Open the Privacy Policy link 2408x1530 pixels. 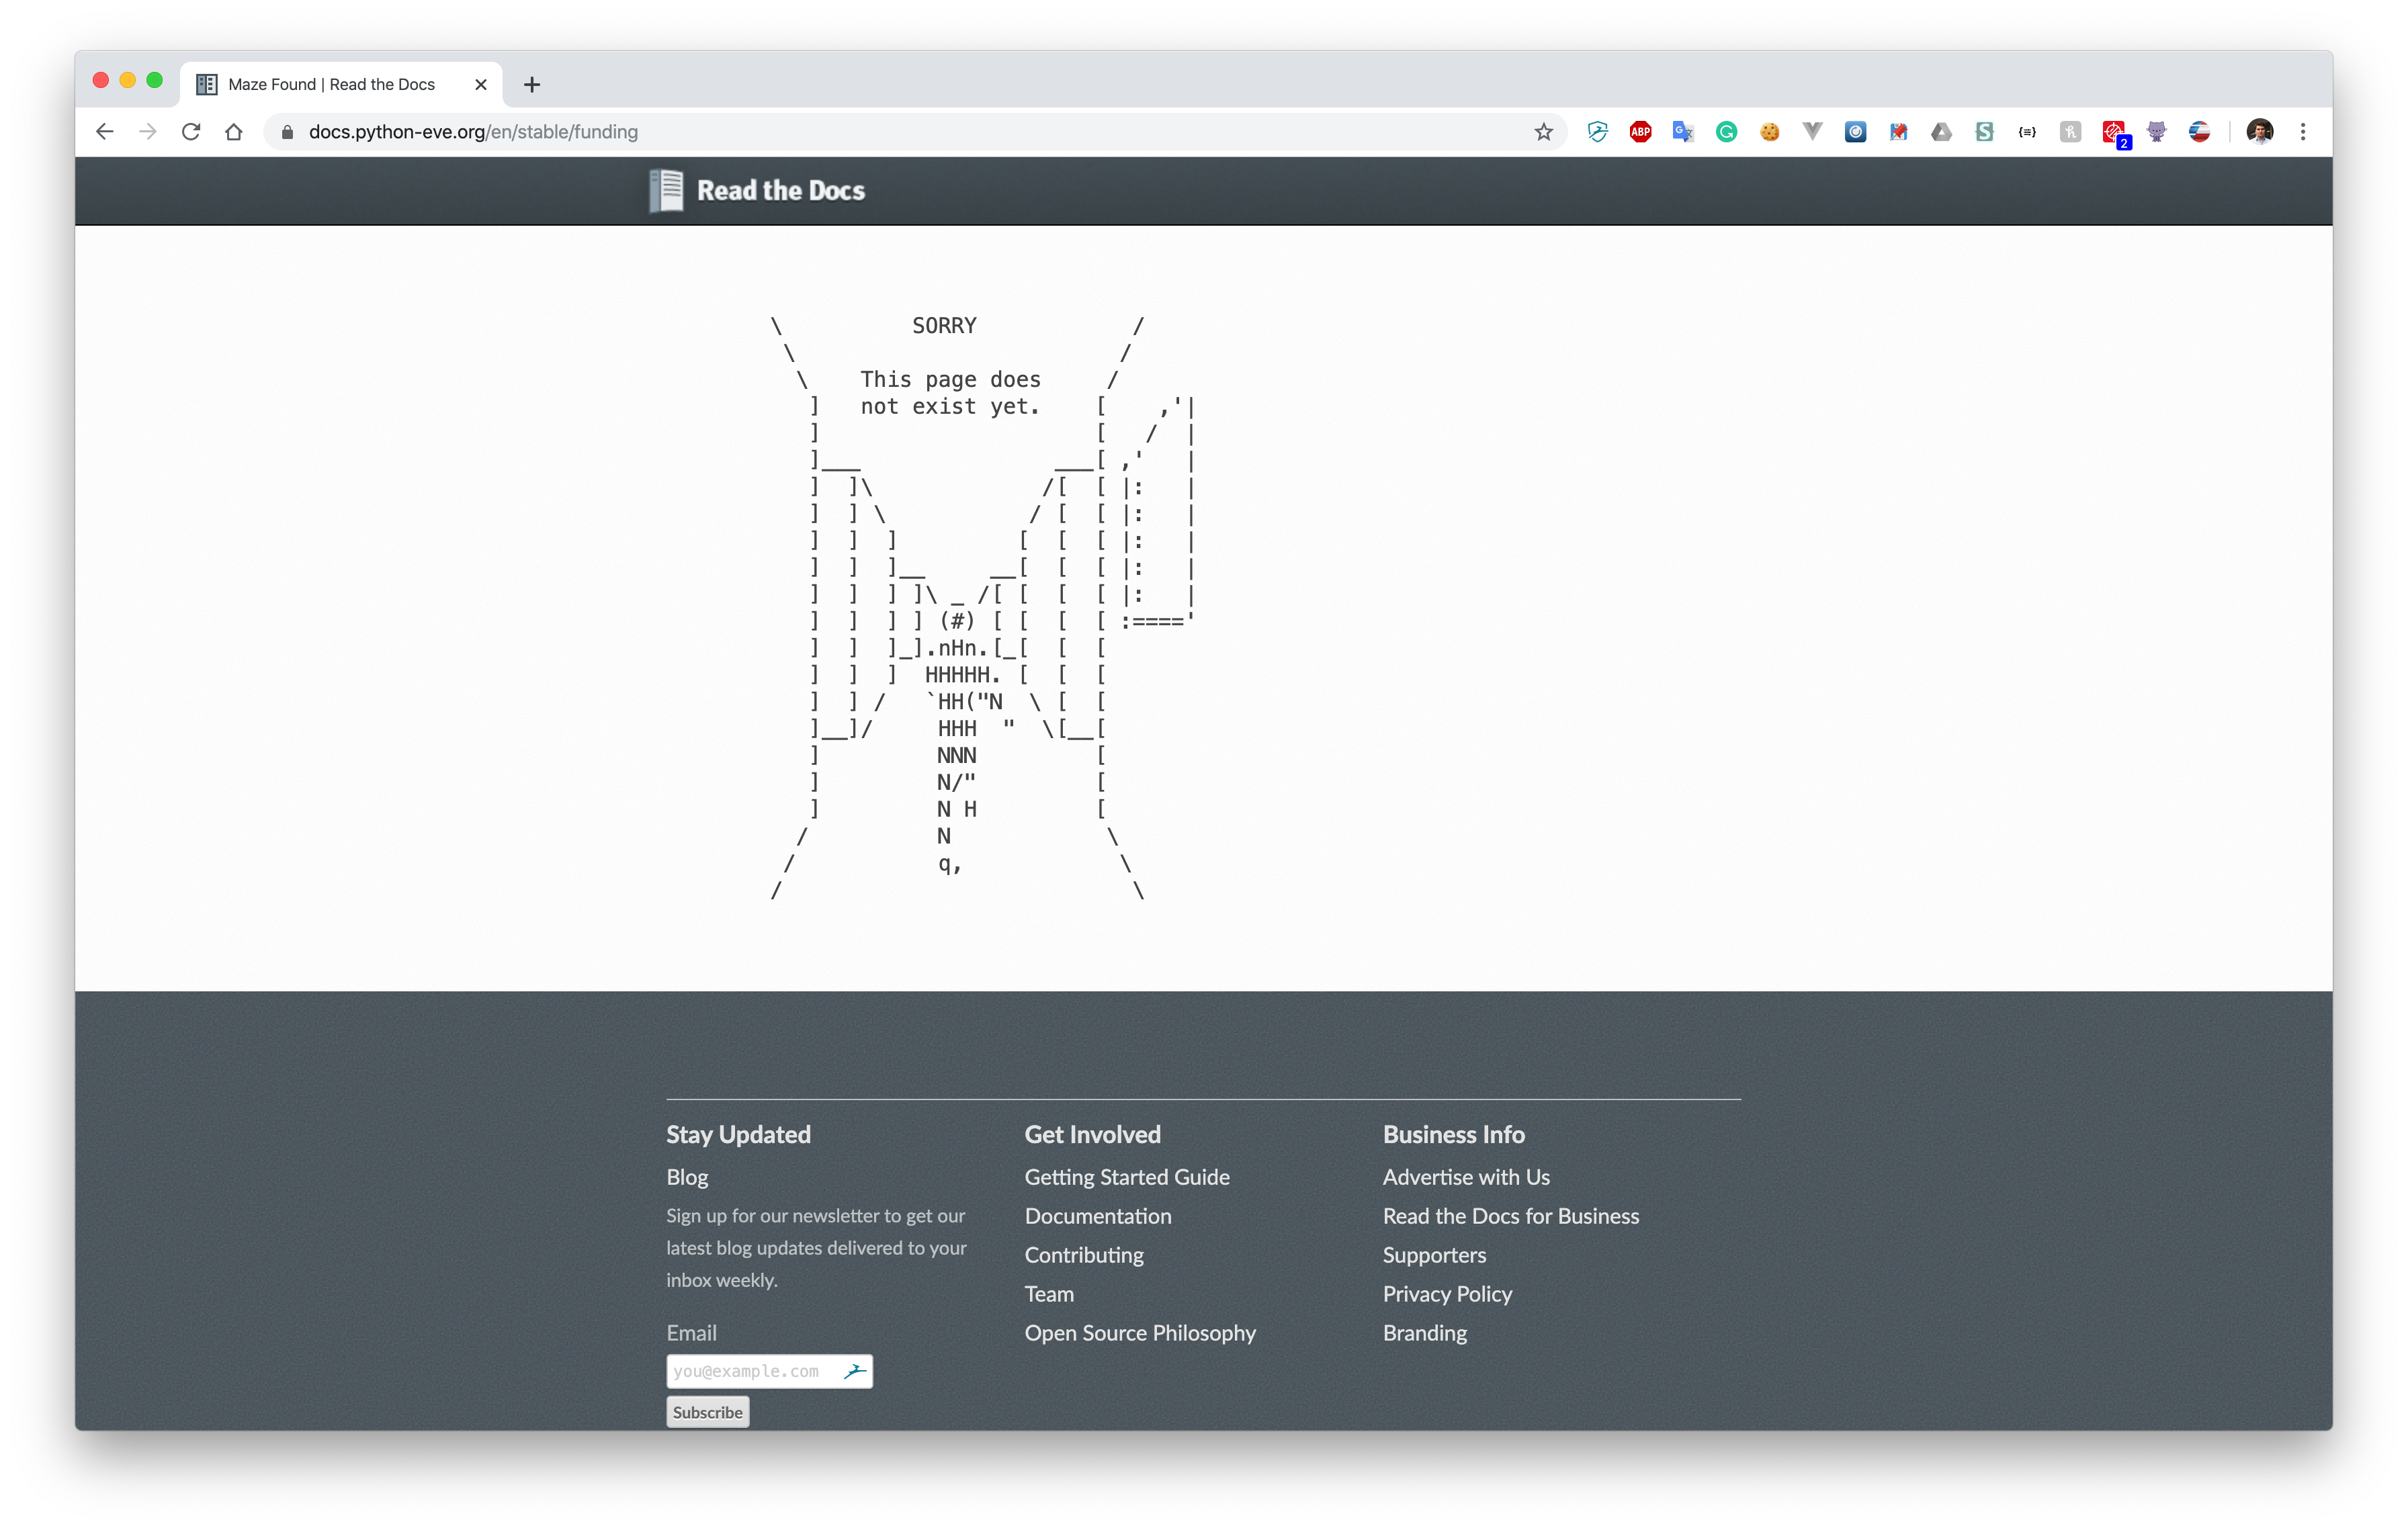click(x=1447, y=1293)
